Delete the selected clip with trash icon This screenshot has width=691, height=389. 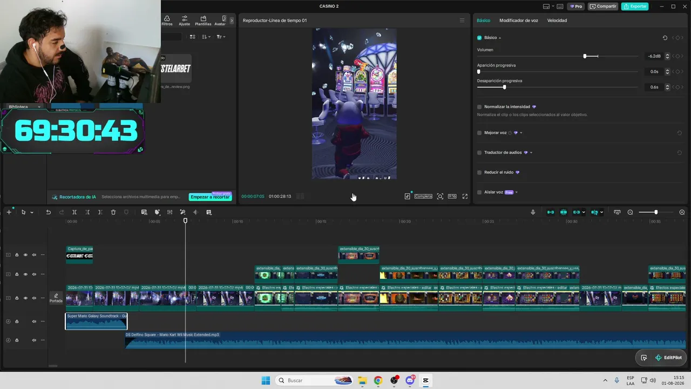(x=113, y=212)
